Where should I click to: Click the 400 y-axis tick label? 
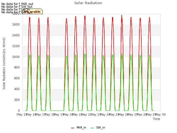(17, 89)
